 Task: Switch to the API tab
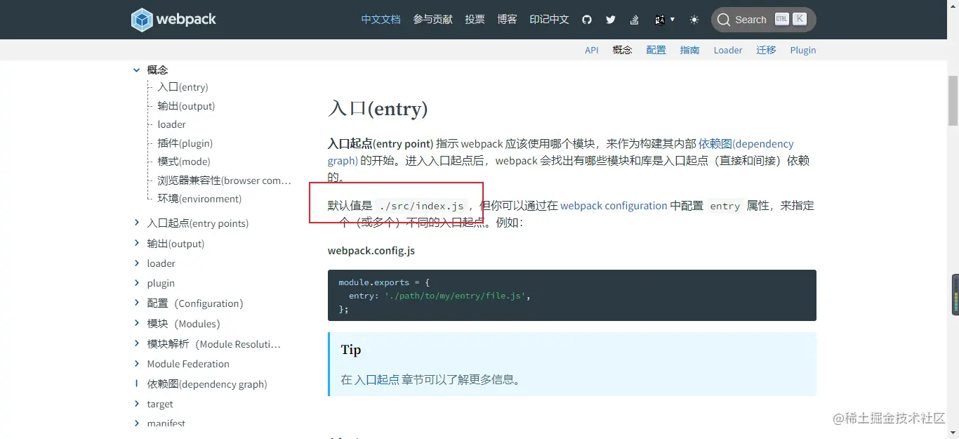click(x=592, y=50)
